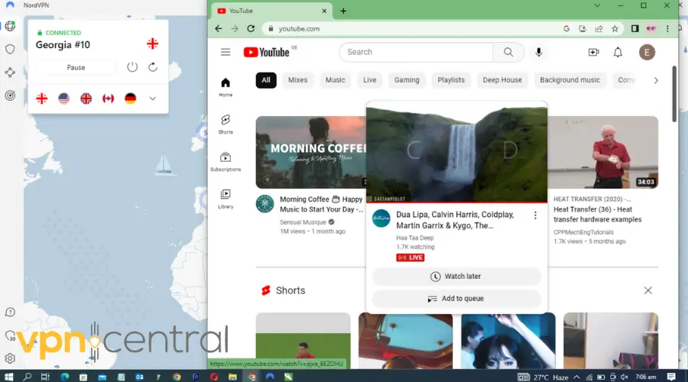Open the Chrome tab search dropdown arrow
Viewport: 688px width, 382px height.
pos(597,5)
